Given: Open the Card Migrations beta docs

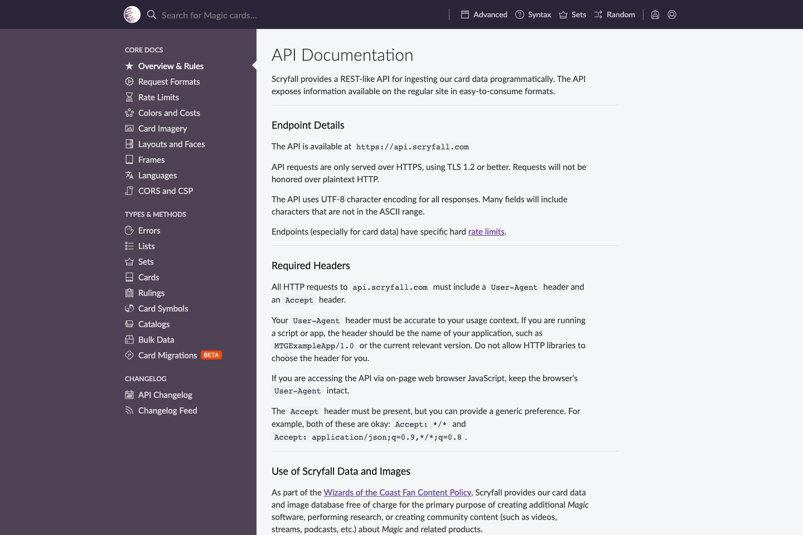Looking at the screenshot, I should point(167,355).
